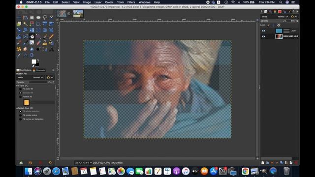This screenshot has height=177, width=315.
Task: Click the orange pattern preview swatch
Action: [27, 103]
